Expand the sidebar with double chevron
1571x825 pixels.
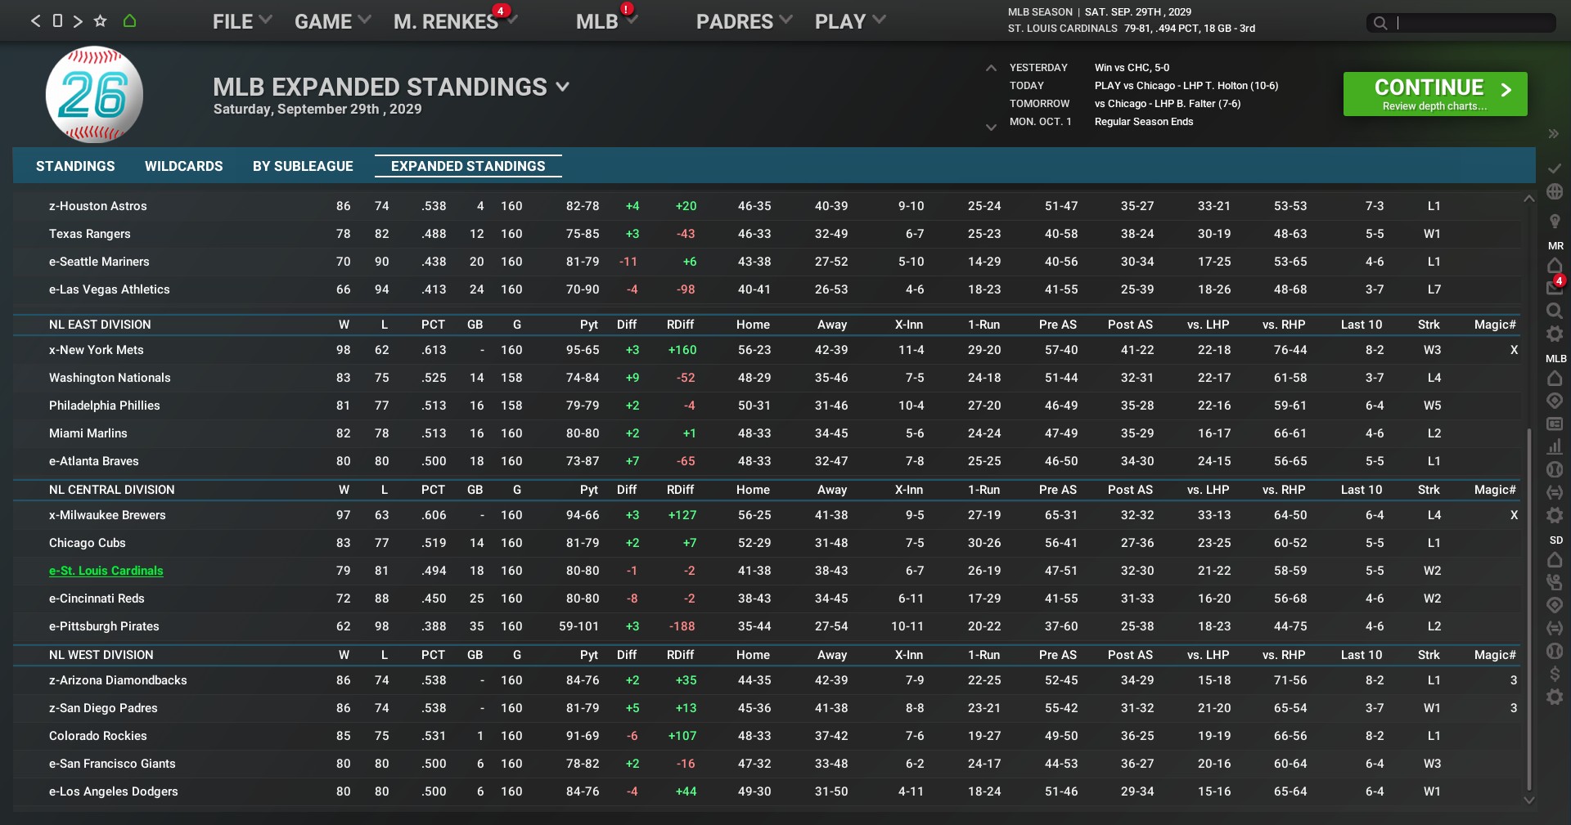pyautogui.click(x=1553, y=134)
